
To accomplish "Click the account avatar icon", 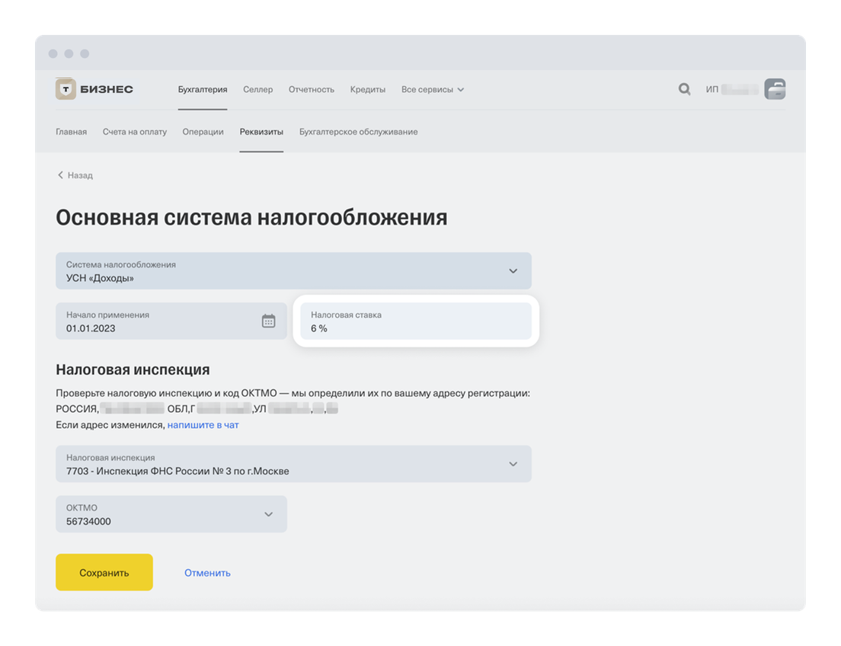I will (x=775, y=89).
